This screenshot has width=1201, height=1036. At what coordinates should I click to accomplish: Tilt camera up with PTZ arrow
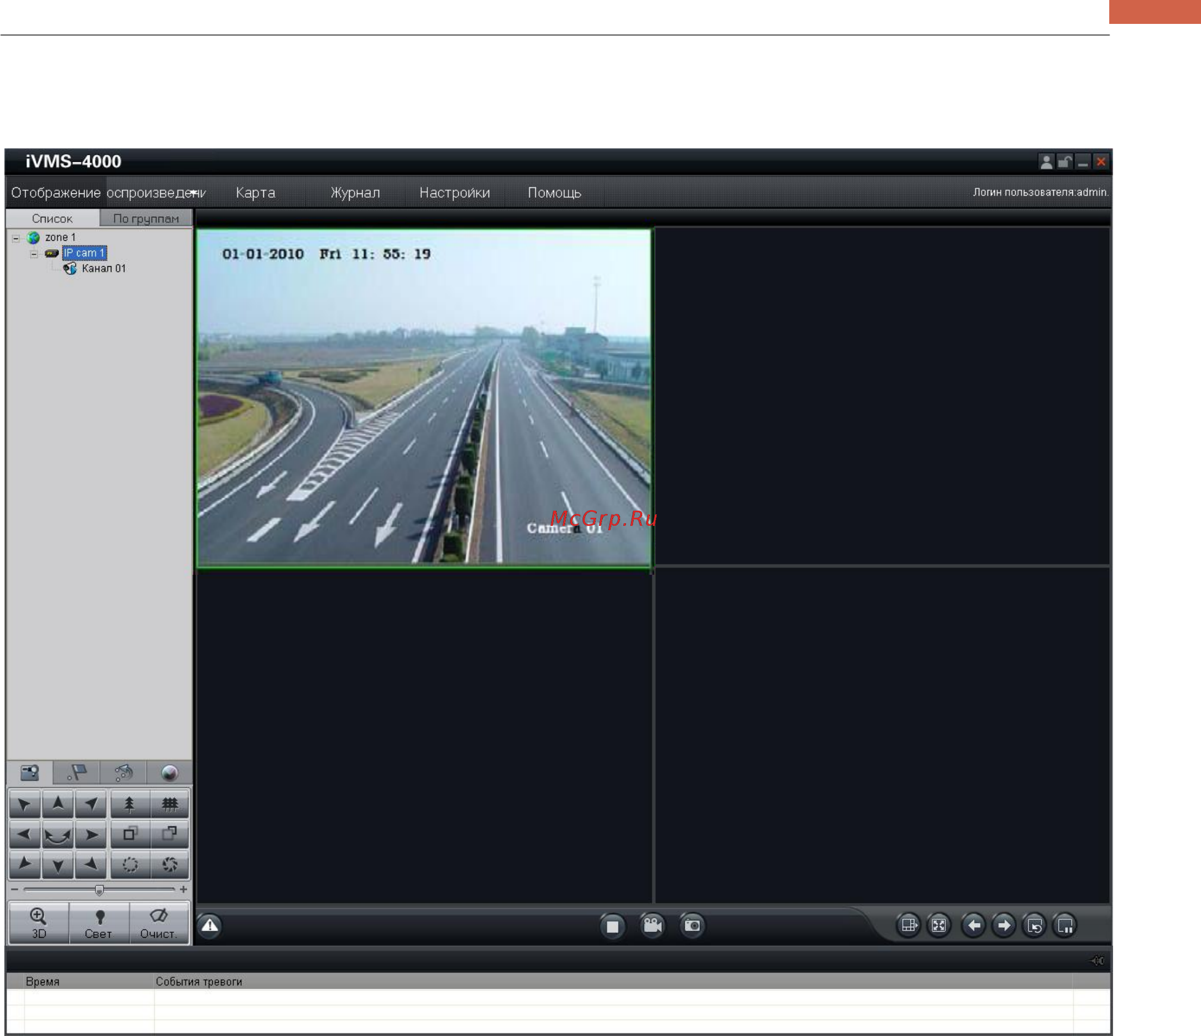[58, 804]
